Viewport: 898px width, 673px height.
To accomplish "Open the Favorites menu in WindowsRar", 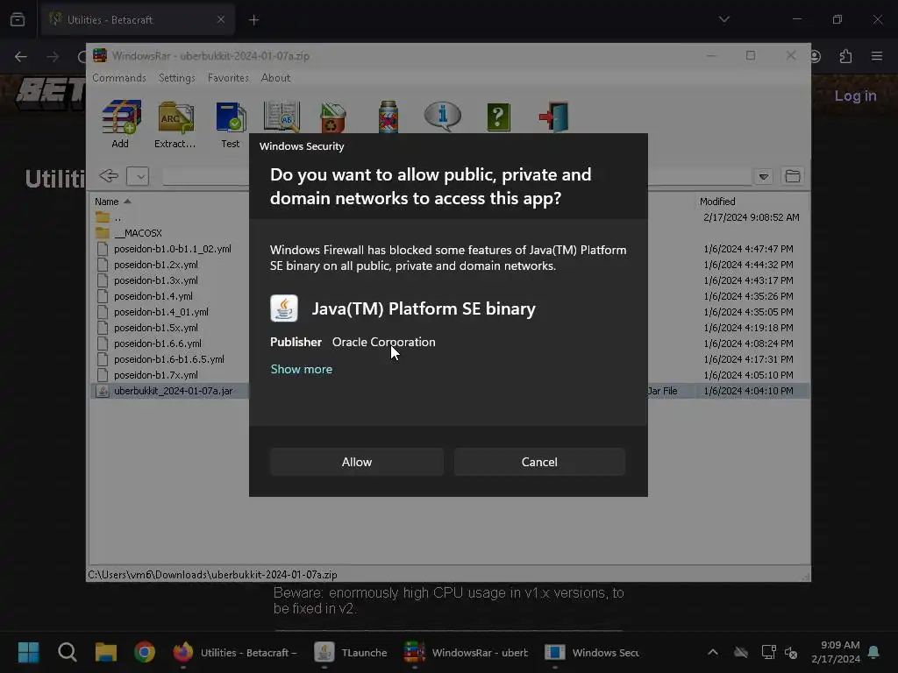I will (228, 78).
